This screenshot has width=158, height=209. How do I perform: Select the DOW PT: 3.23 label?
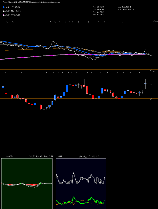tap(12, 15)
